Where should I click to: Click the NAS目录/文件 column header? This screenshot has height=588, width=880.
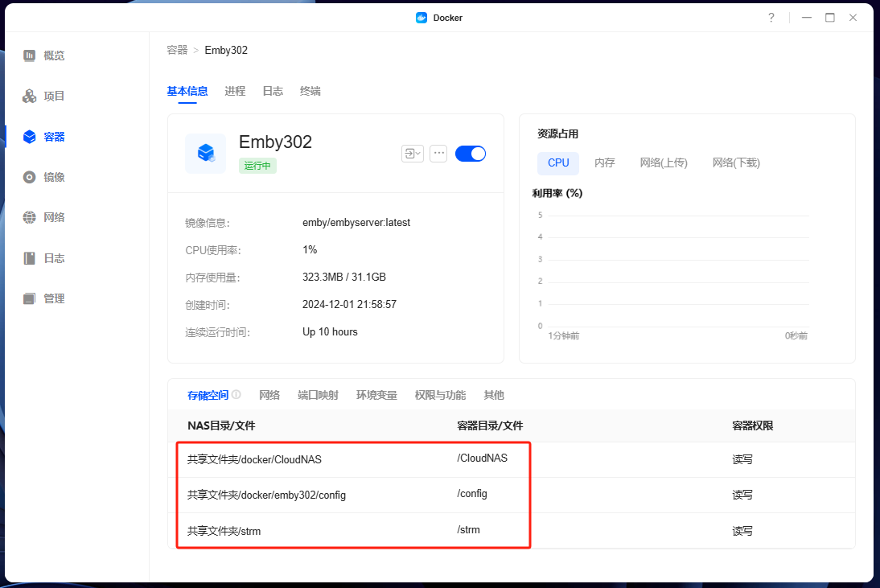(221, 426)
